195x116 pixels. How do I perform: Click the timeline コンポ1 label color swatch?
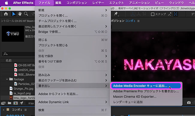point(8,109)
